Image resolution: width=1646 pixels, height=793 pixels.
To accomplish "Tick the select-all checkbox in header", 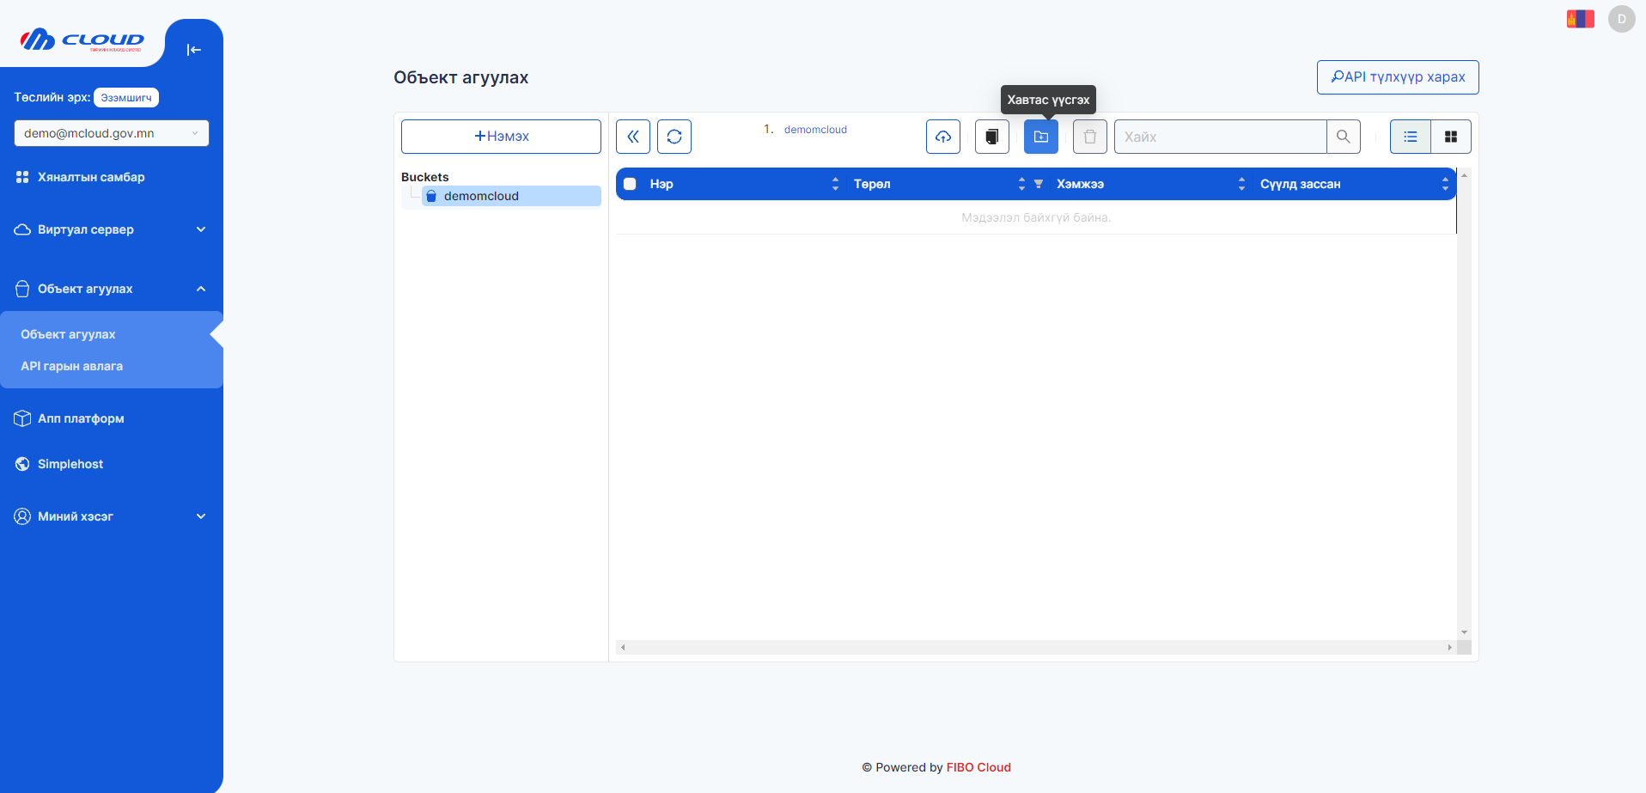I will (x=630, y=184).
